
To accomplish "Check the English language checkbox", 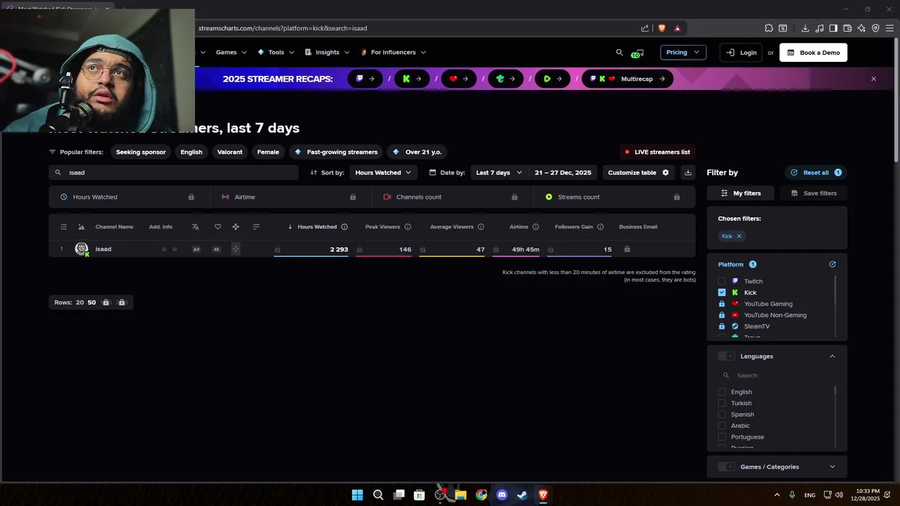I will coord(721,392).
